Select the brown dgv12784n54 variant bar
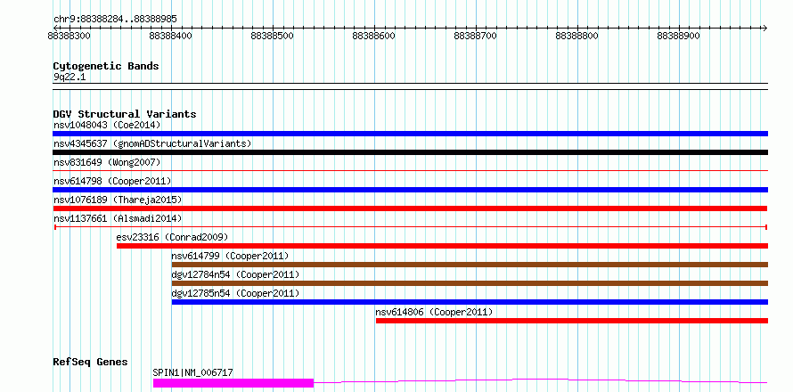The width and height of the screenshot is (793, 392). click(x=470, y=283)
